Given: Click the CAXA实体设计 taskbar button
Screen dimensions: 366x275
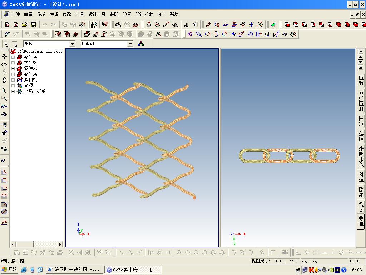Looking at the screenshot, I should (133, 270).
